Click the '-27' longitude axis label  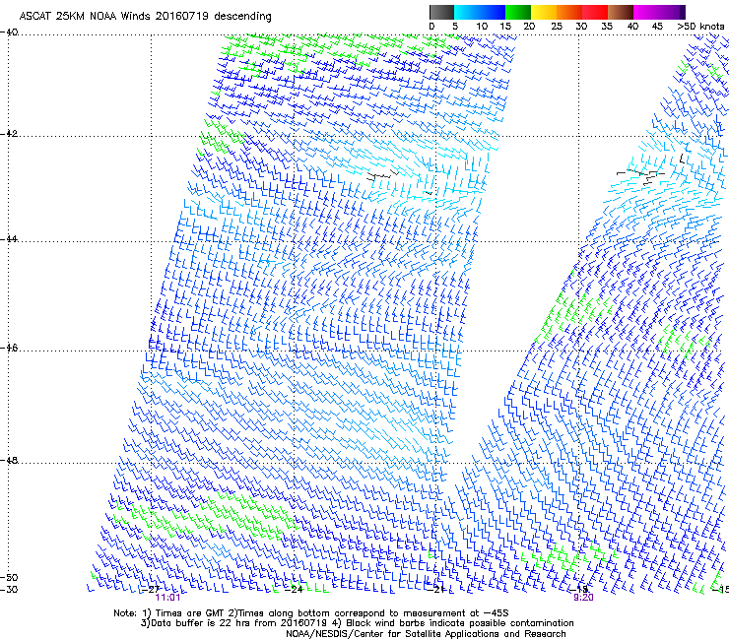coord(151,590)
